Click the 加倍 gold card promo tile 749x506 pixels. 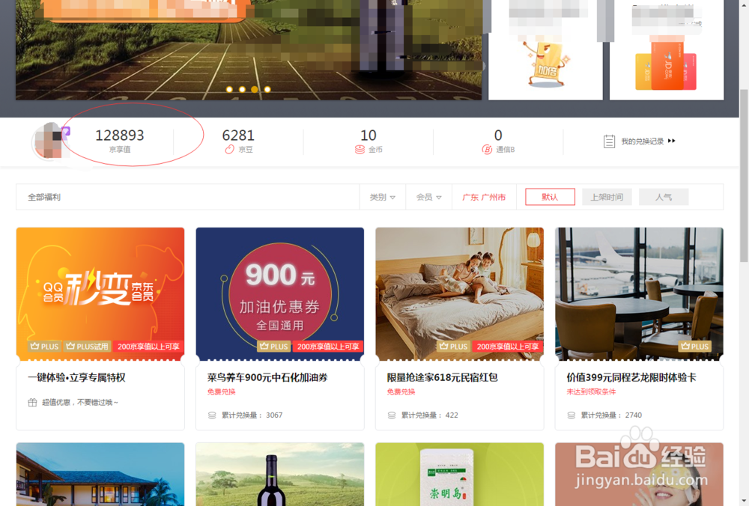545,49
